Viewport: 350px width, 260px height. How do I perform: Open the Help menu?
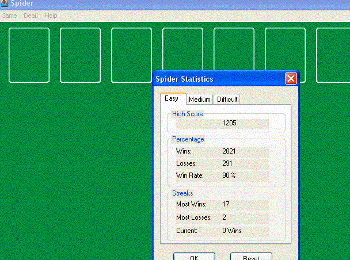pyautogui.click(x=51, y=16)
